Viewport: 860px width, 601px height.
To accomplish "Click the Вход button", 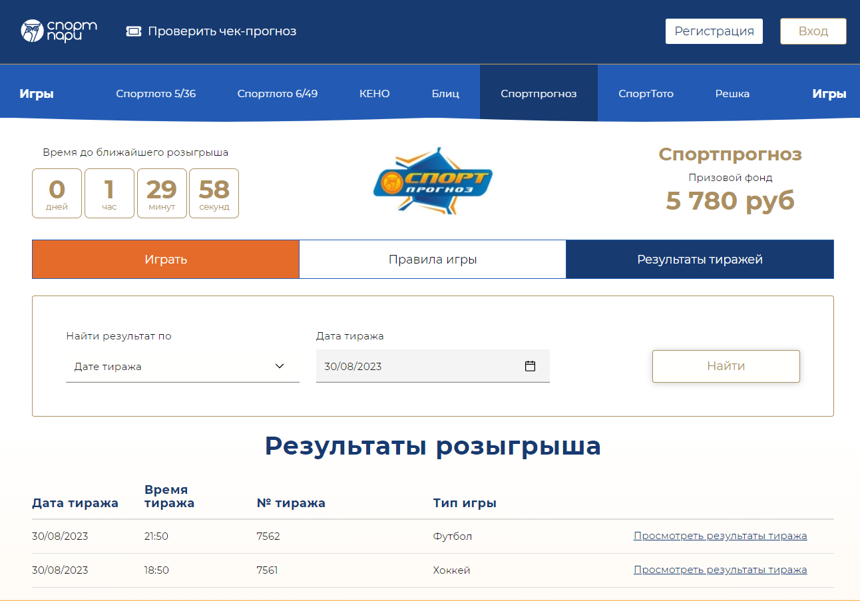I will (x=813, y=31).
